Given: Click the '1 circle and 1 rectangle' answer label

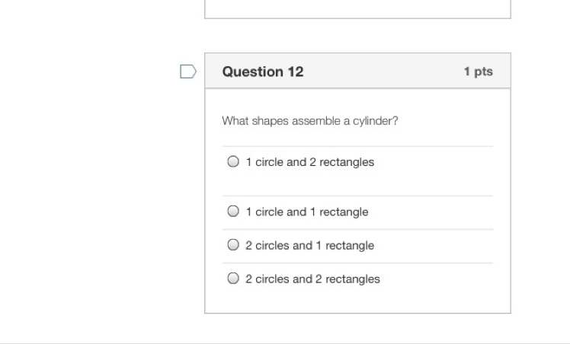Looking at the screenshot, I should tap(306, 212).
